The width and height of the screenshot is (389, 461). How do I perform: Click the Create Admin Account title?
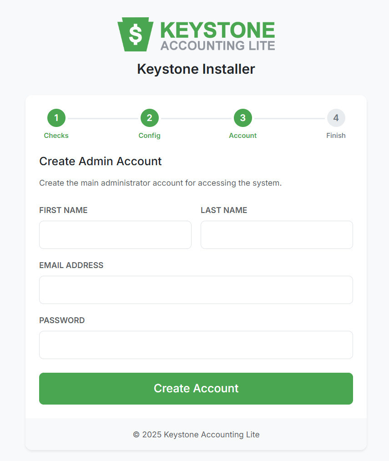coord(101,161)
